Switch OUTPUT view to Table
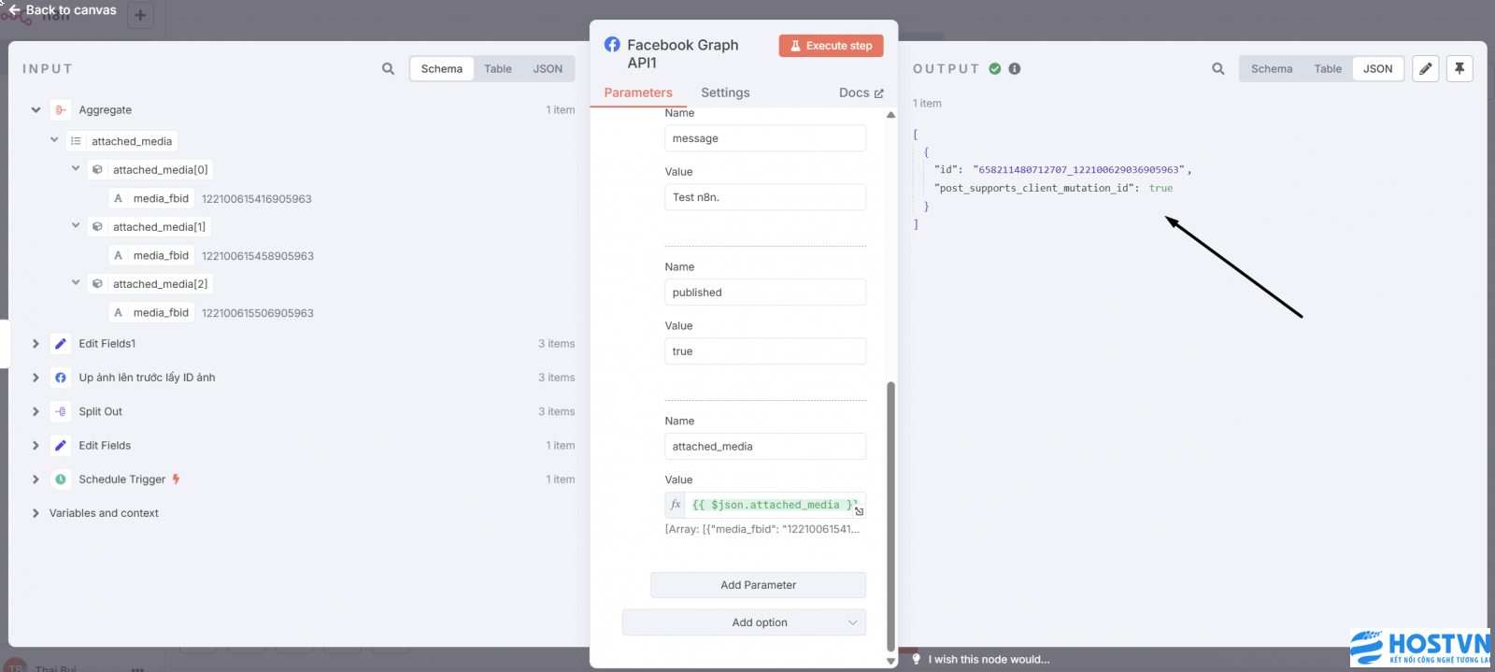This screenshot has height=672, width=1495. [1328, 69]
